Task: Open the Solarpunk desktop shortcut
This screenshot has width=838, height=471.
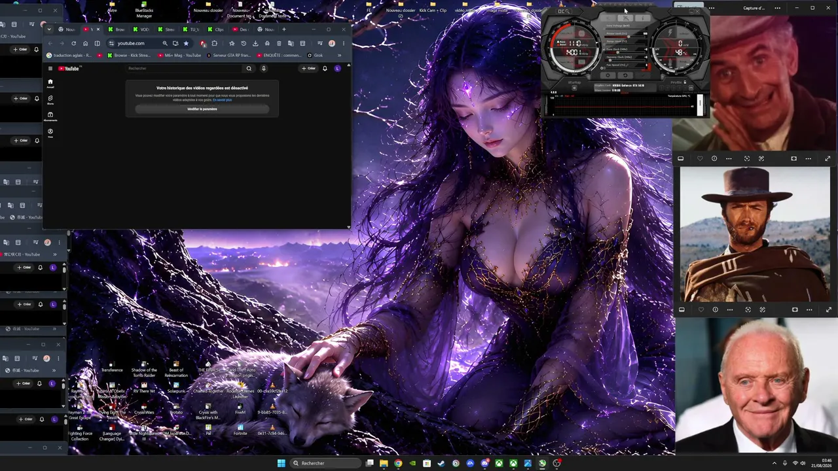Action: click(176, 387)
